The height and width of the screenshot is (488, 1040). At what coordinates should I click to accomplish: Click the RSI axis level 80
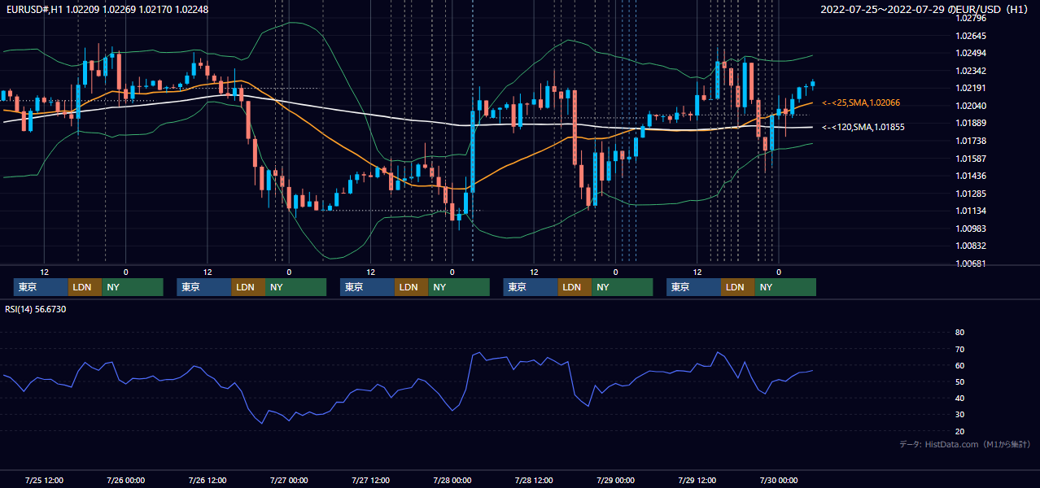coord(959,333)
